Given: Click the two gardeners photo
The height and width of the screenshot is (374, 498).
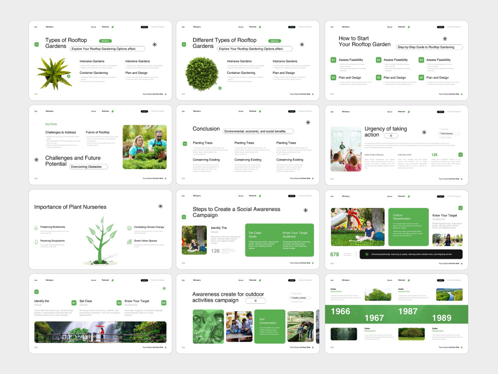Looking at the screenshot, I should point(144,147).
